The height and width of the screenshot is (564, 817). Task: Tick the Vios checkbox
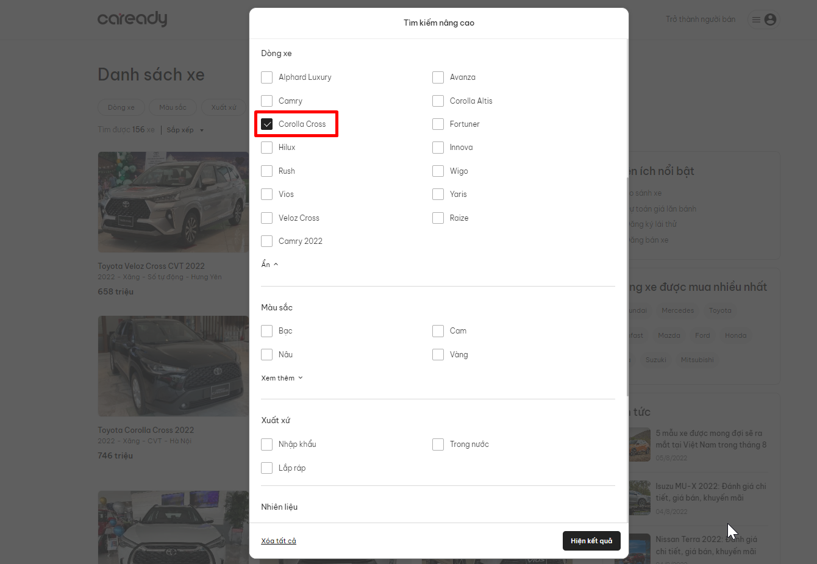[x=266, y=195]
